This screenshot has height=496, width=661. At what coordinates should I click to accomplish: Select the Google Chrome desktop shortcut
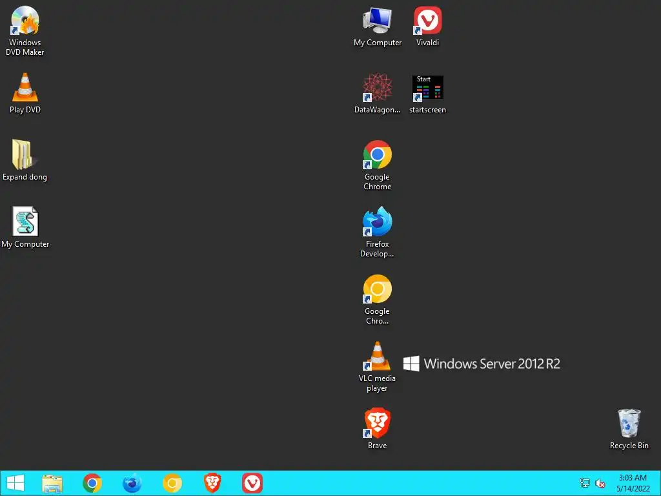377,165
